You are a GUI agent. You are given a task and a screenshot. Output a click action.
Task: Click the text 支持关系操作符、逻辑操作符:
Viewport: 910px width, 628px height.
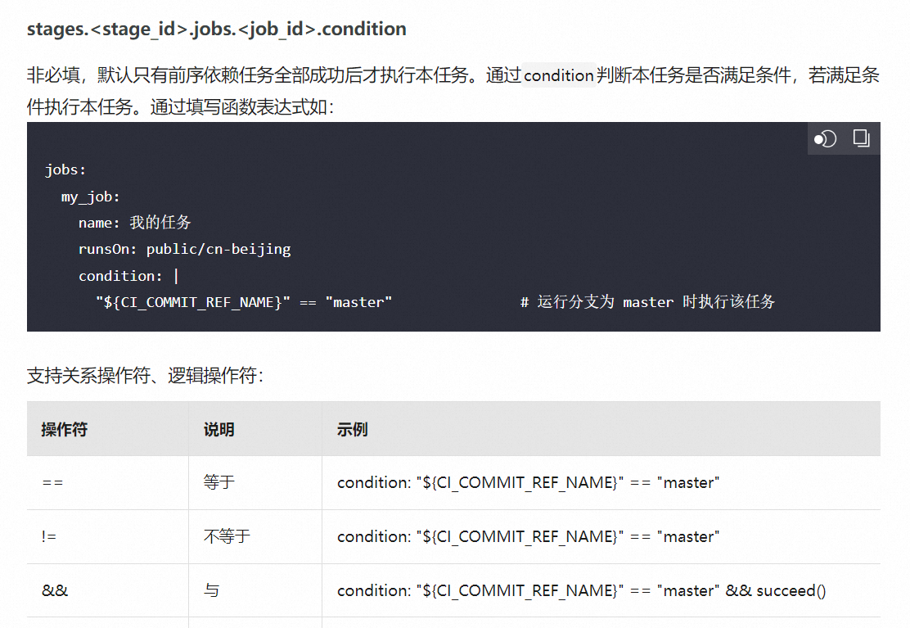[145, 376]
